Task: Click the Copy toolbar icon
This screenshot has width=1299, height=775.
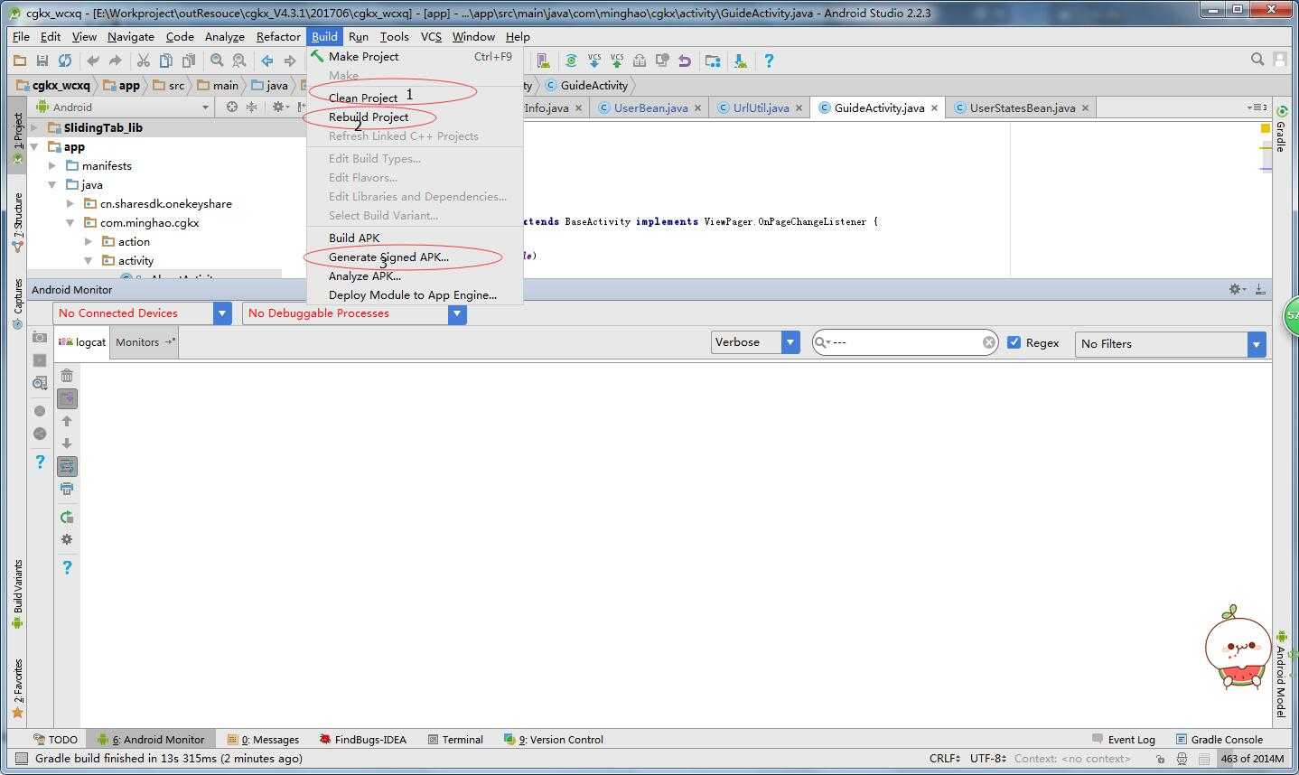Action: click(x=165, y=61)
